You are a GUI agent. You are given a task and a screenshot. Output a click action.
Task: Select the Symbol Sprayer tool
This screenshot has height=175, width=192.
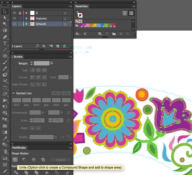(x=5, y=152)
